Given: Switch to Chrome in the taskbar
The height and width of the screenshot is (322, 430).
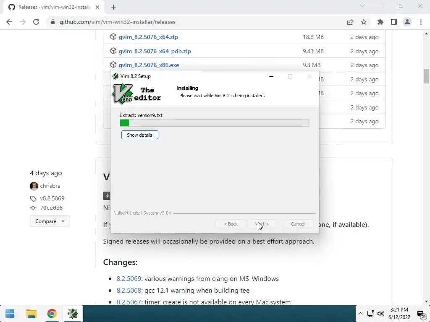Looking at the screenshot, I should pos(52,314).
